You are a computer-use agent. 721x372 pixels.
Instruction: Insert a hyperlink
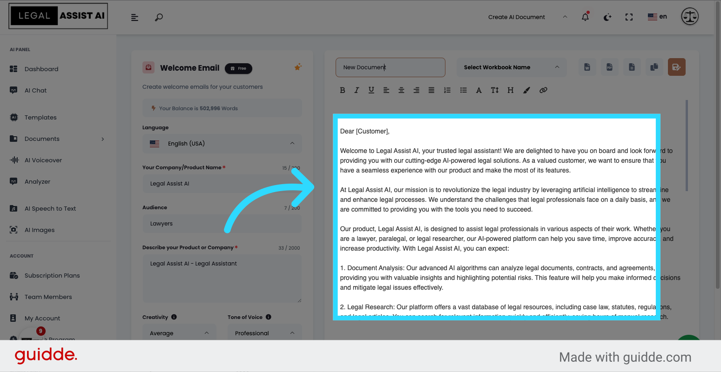point(543,90)
